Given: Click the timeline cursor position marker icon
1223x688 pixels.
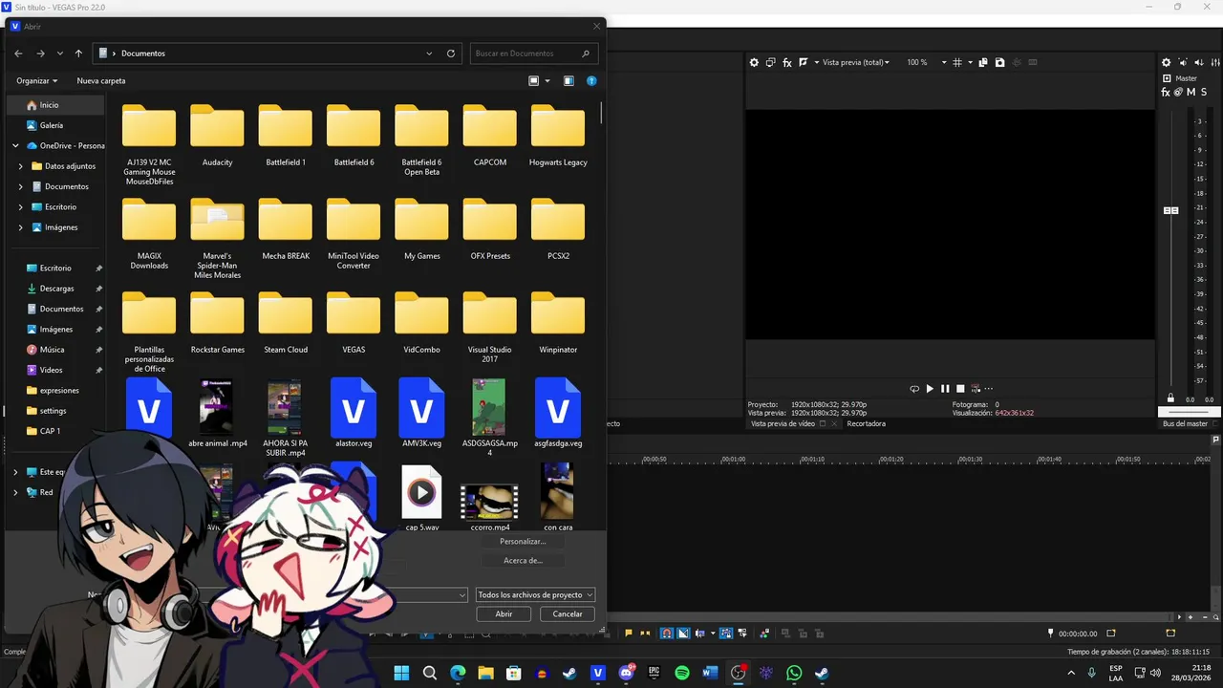Looking at the screenshot, I should [1050, 633].
